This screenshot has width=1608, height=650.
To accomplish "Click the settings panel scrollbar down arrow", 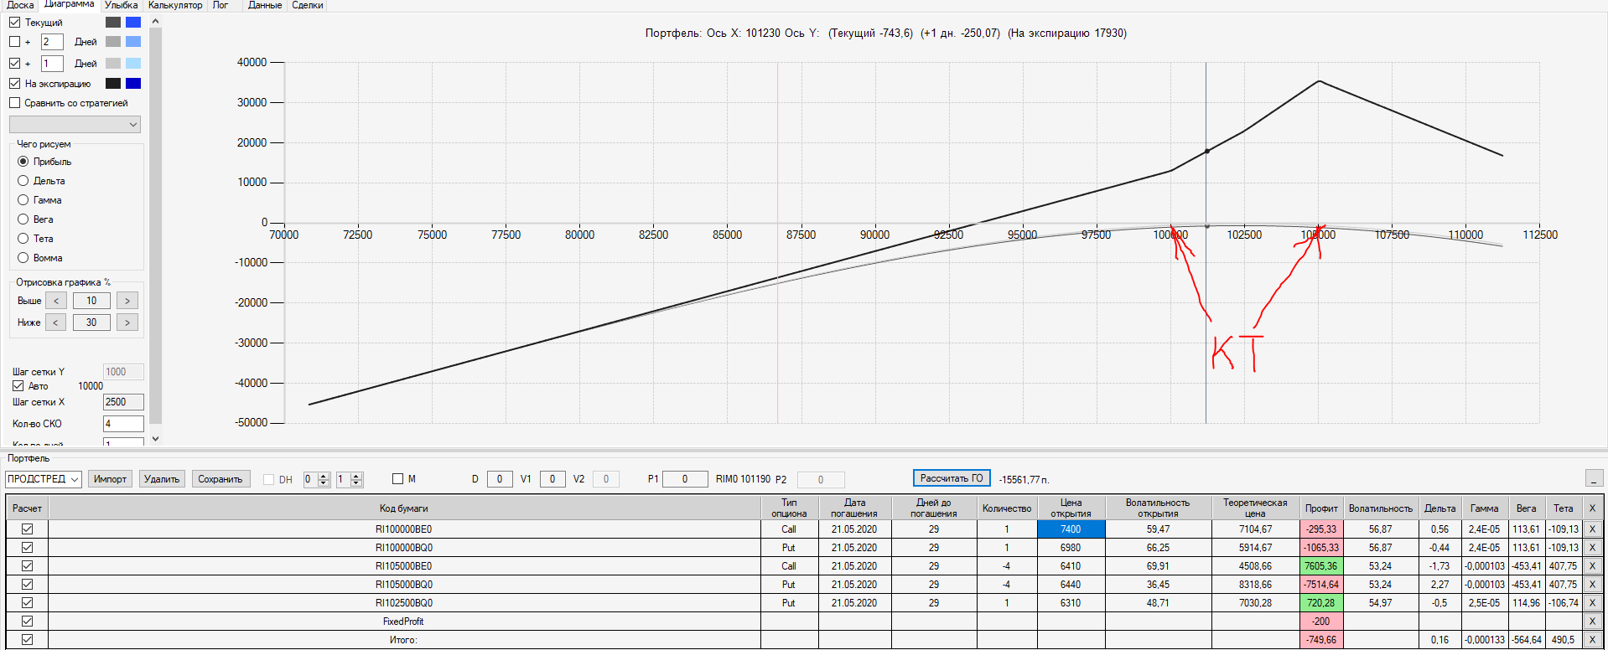I will point(155,438).
